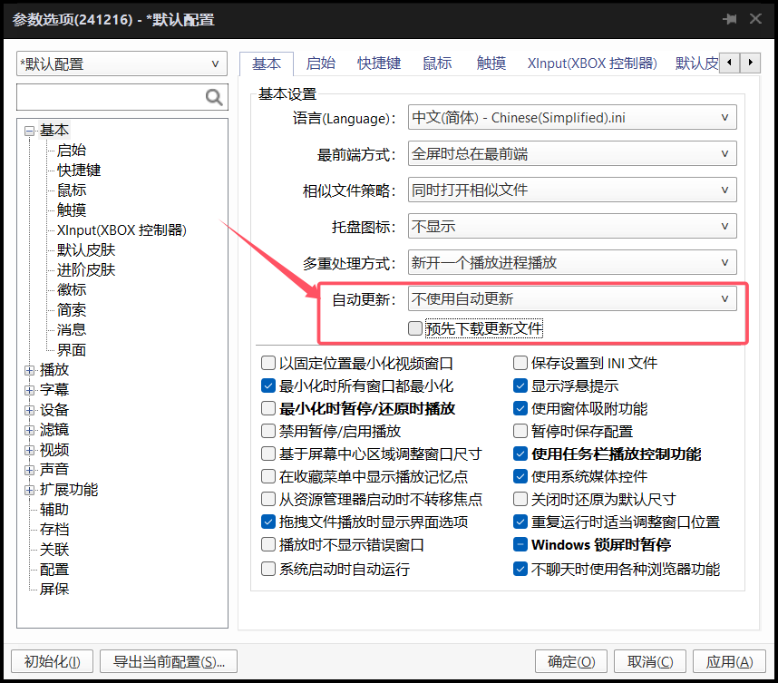Screen dimensions: 778x683
Task: Toggle 使用任务栏播放控制功能
Action: (520, 454)
